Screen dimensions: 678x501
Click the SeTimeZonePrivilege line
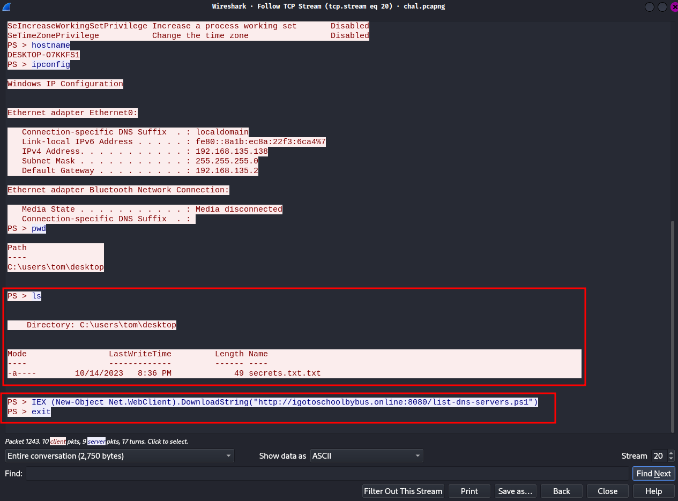(x=188, y=36)
